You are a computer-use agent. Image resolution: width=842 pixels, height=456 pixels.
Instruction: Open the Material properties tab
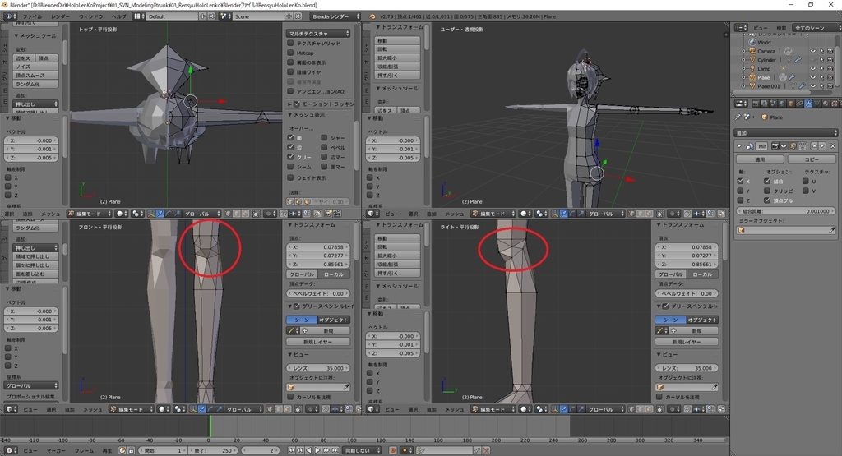(x=826, y=104)
